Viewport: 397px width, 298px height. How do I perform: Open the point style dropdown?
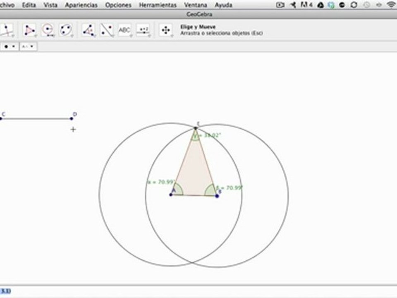pos(10,46)
